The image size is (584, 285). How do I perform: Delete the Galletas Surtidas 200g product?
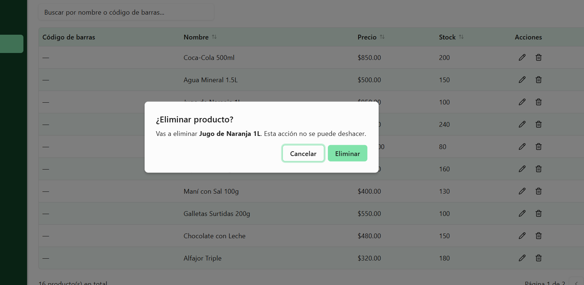(539, 213)
